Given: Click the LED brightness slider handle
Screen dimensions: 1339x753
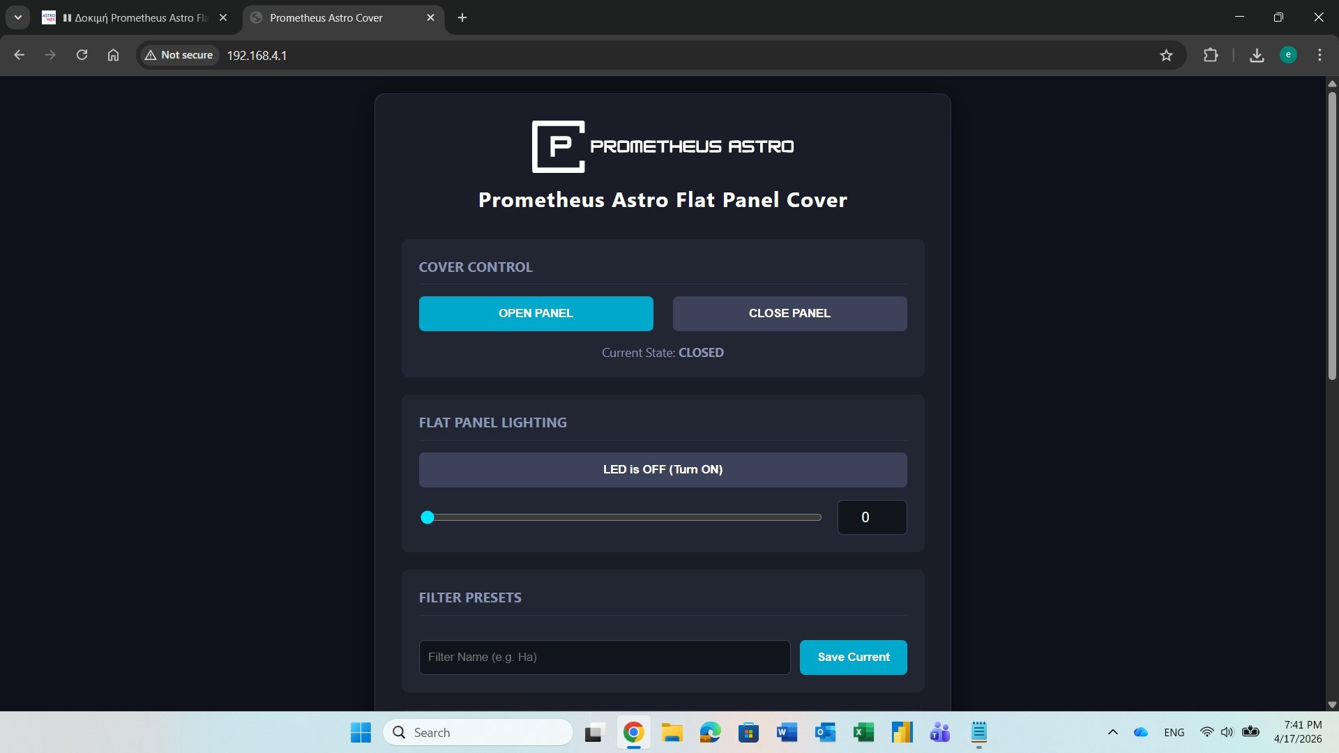Looking at the screenshot, I should point(428,517).
